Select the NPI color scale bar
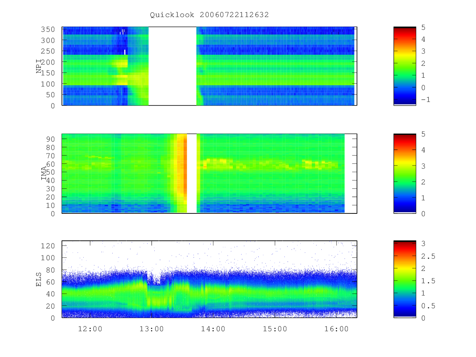 (405, 66)
